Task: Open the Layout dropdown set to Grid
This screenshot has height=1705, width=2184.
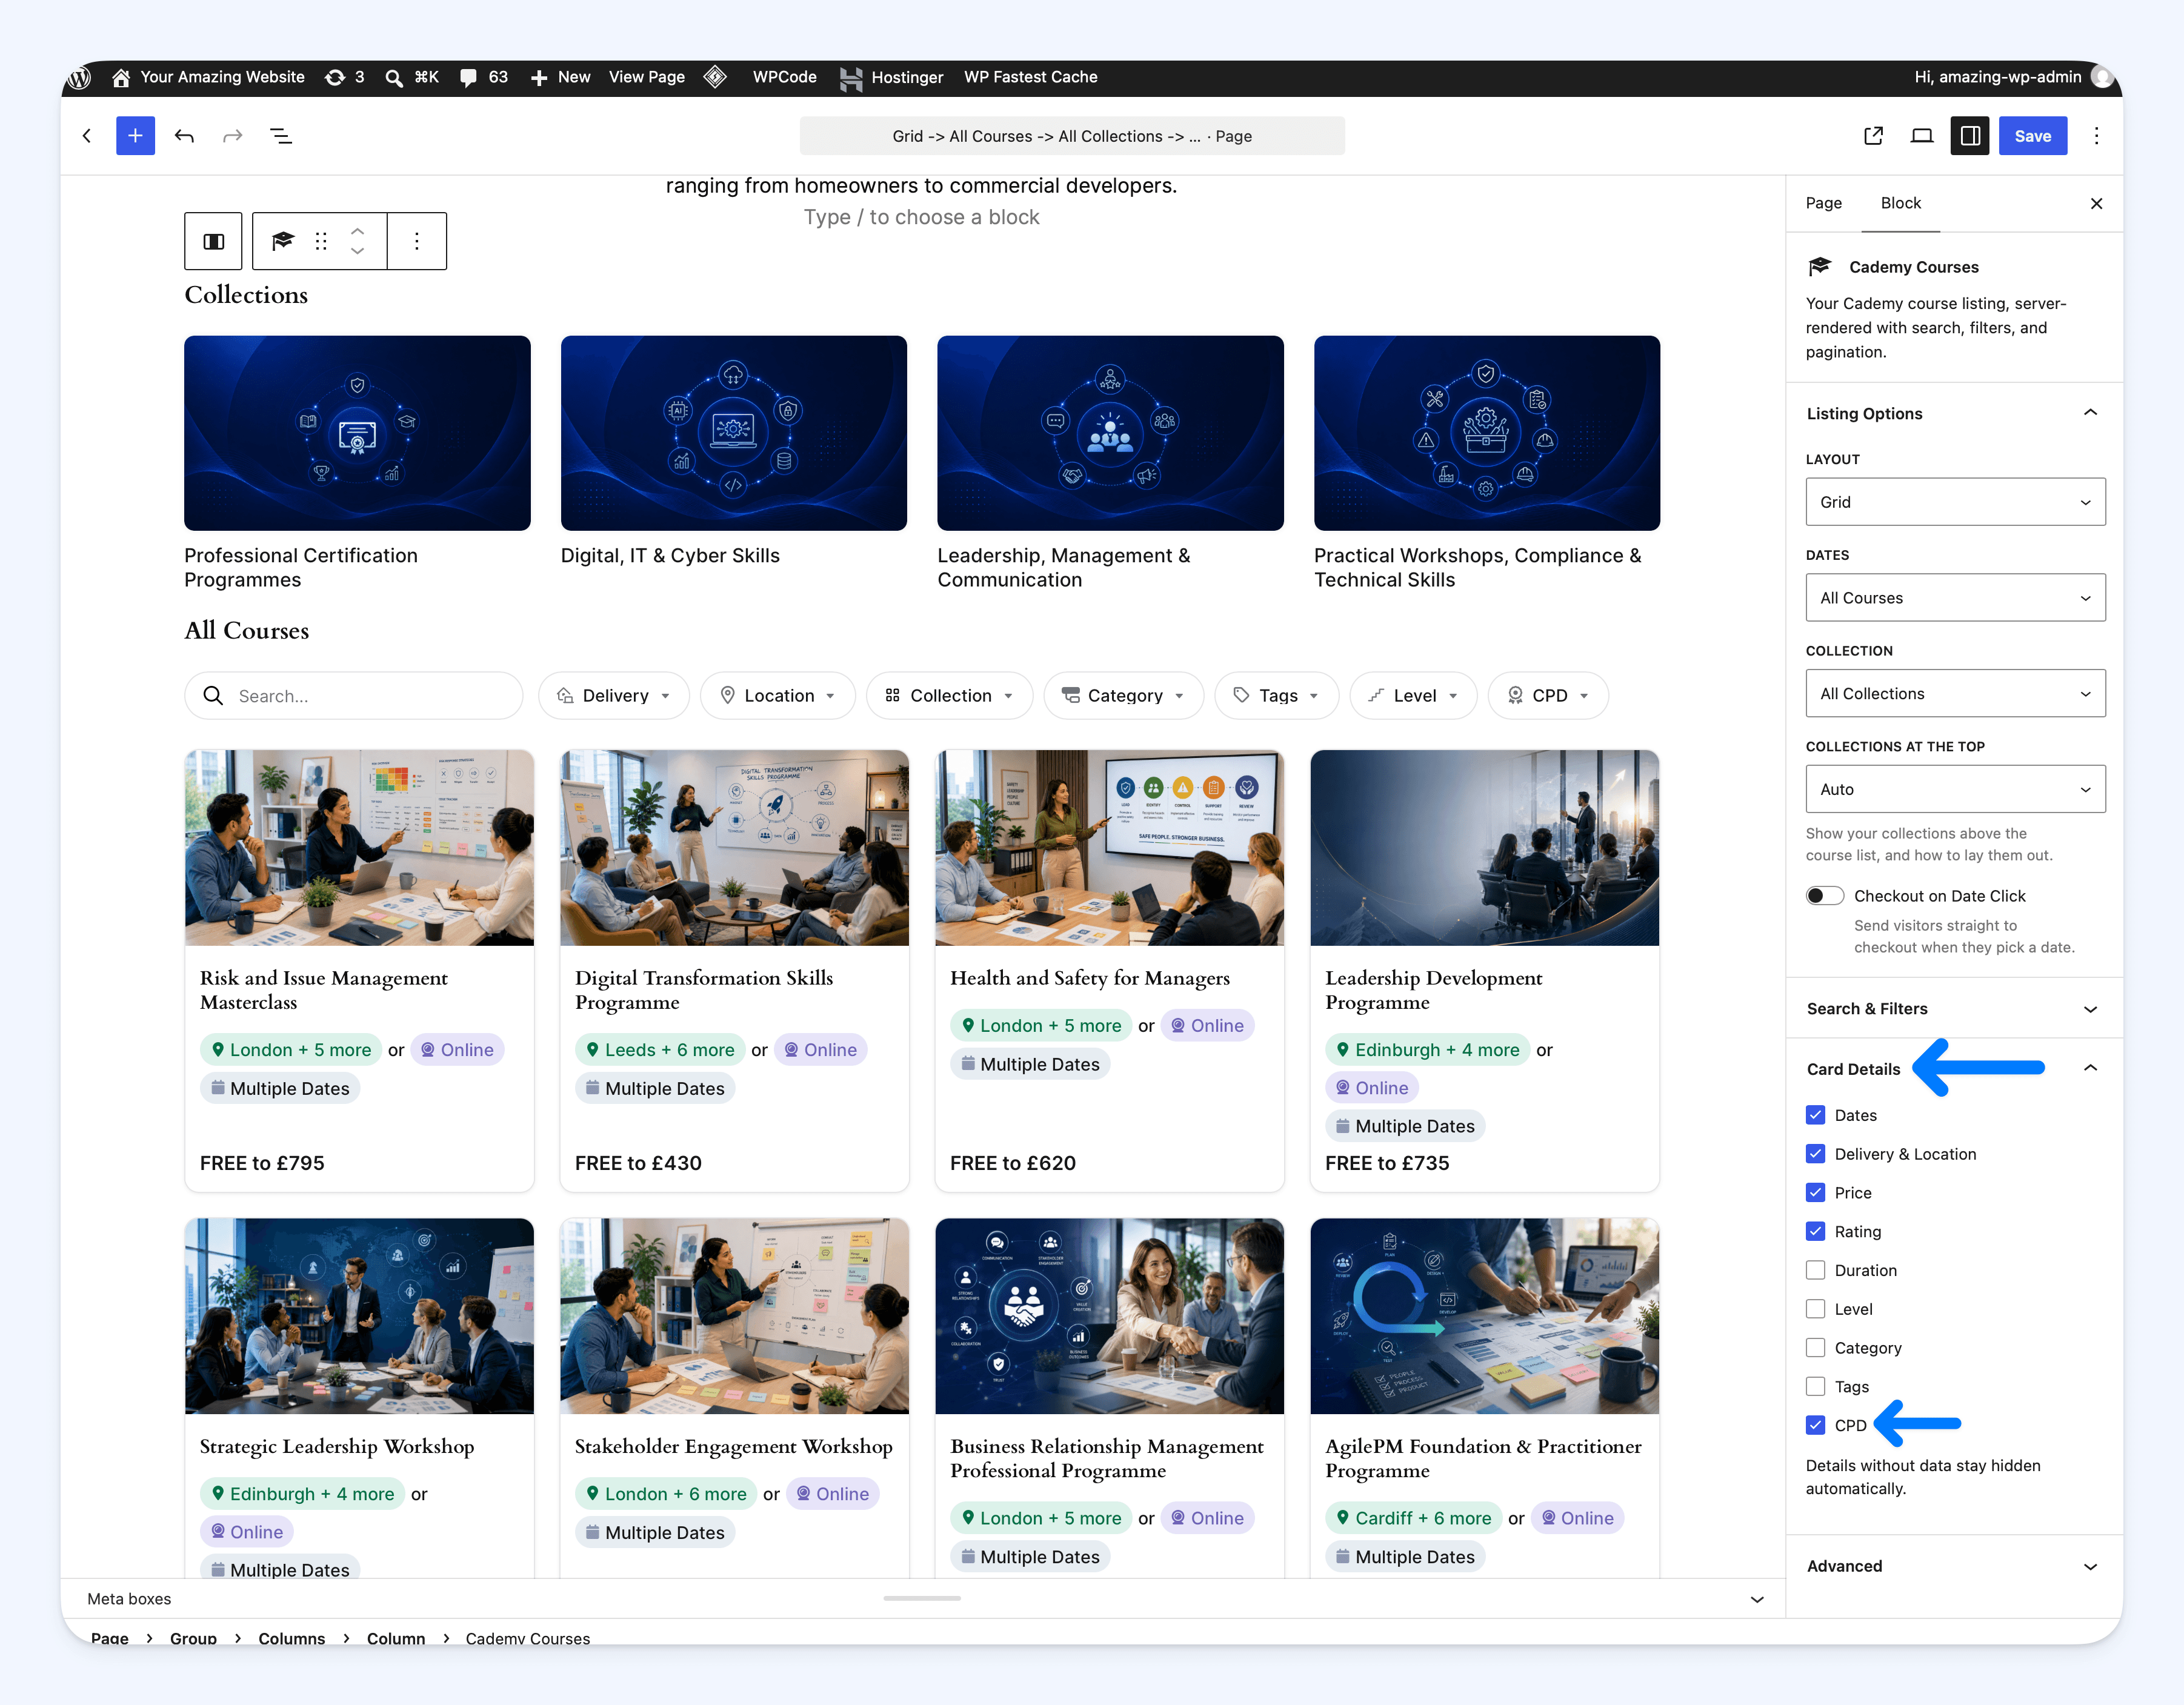Action: [1955, 502]
